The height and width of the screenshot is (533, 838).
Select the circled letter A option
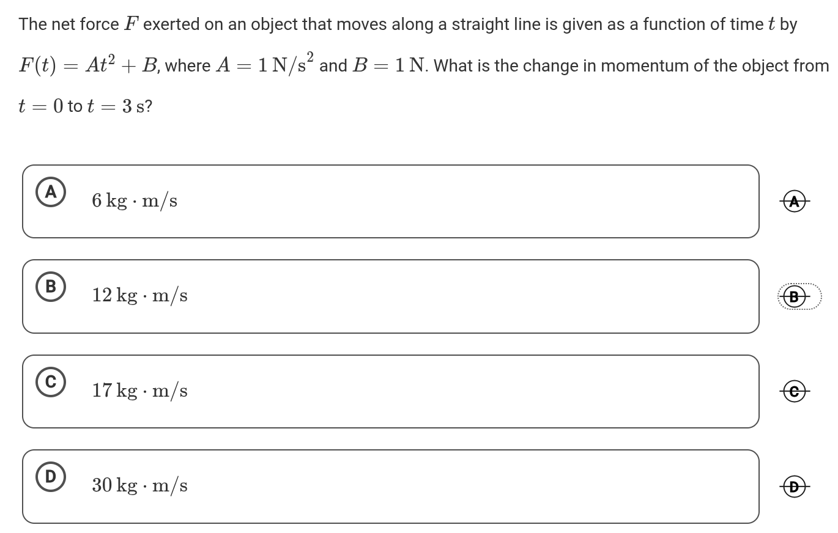[x=51, y=193]
